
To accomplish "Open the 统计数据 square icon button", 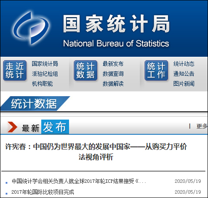I will pos(86,71).
